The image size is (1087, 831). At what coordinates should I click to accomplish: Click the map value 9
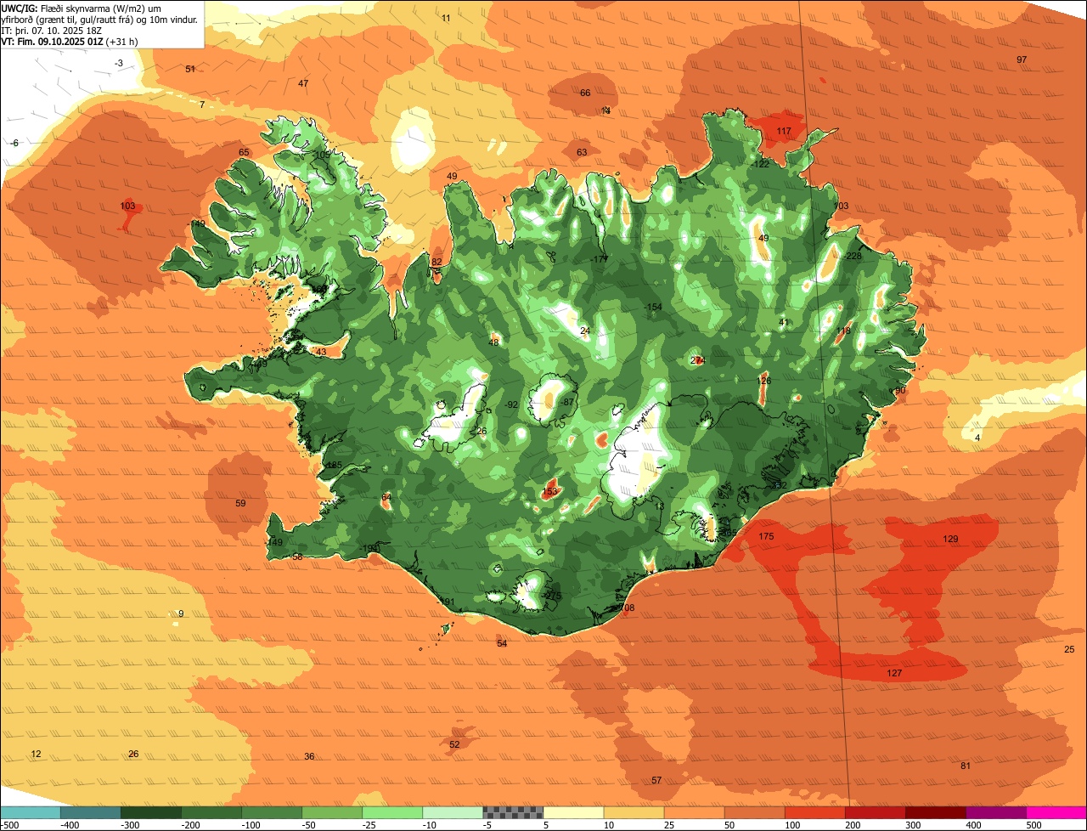point(180,614)
